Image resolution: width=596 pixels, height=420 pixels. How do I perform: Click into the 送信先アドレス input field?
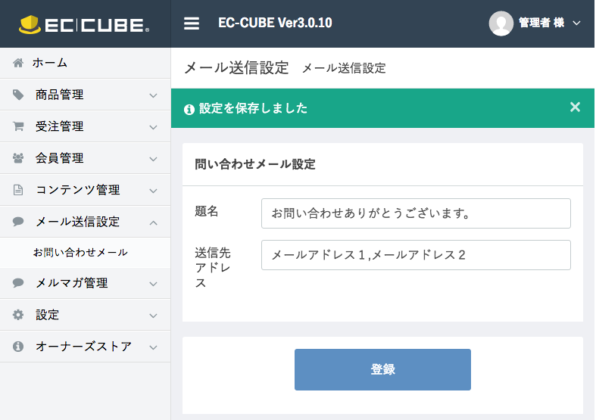416,255
